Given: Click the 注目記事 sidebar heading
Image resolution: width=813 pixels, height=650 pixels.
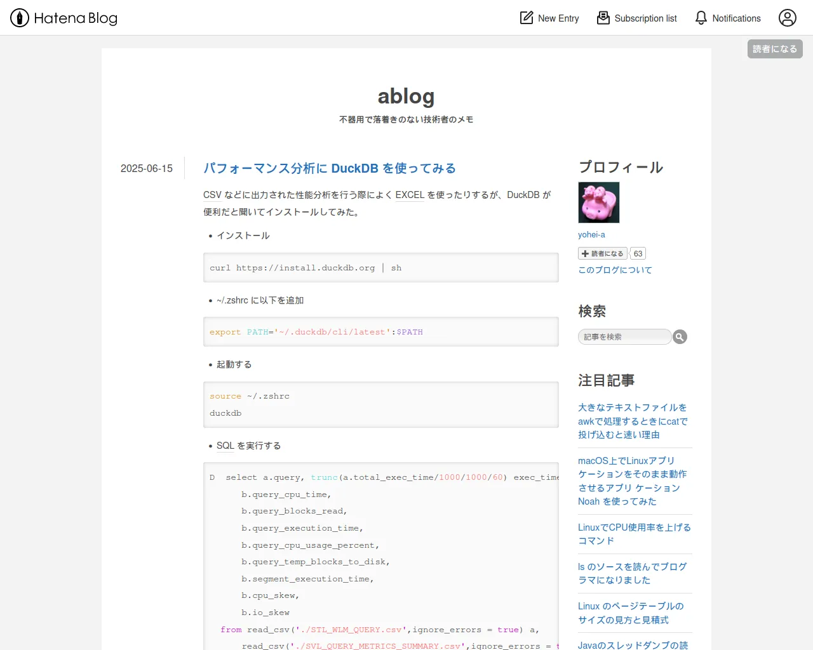Looking at the screenshot, I should click(x=607, y=380).
